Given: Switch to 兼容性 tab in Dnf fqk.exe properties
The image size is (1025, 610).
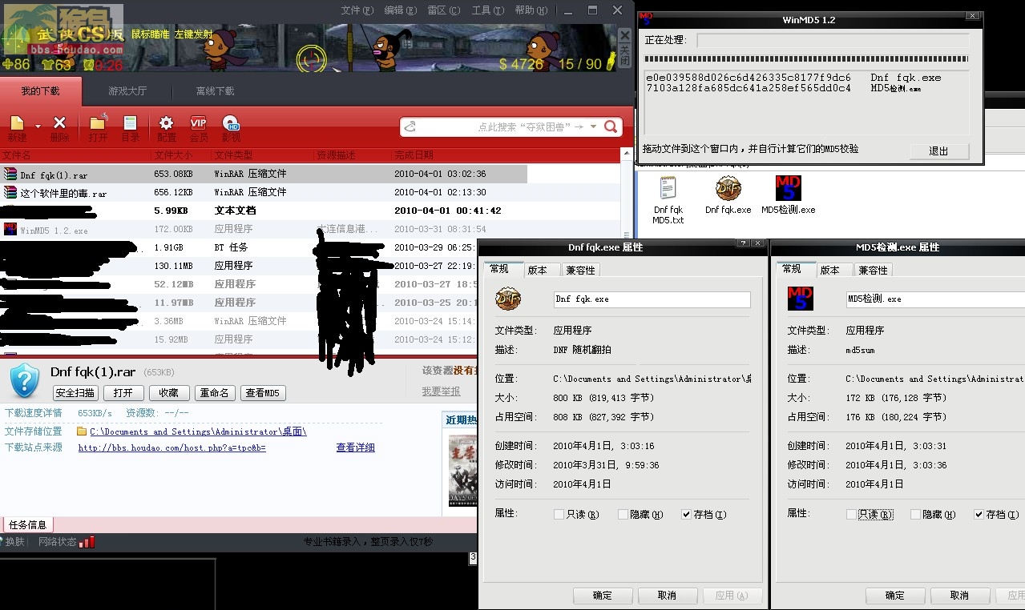Looking at the screenshot, I should (x=579, y=271).
